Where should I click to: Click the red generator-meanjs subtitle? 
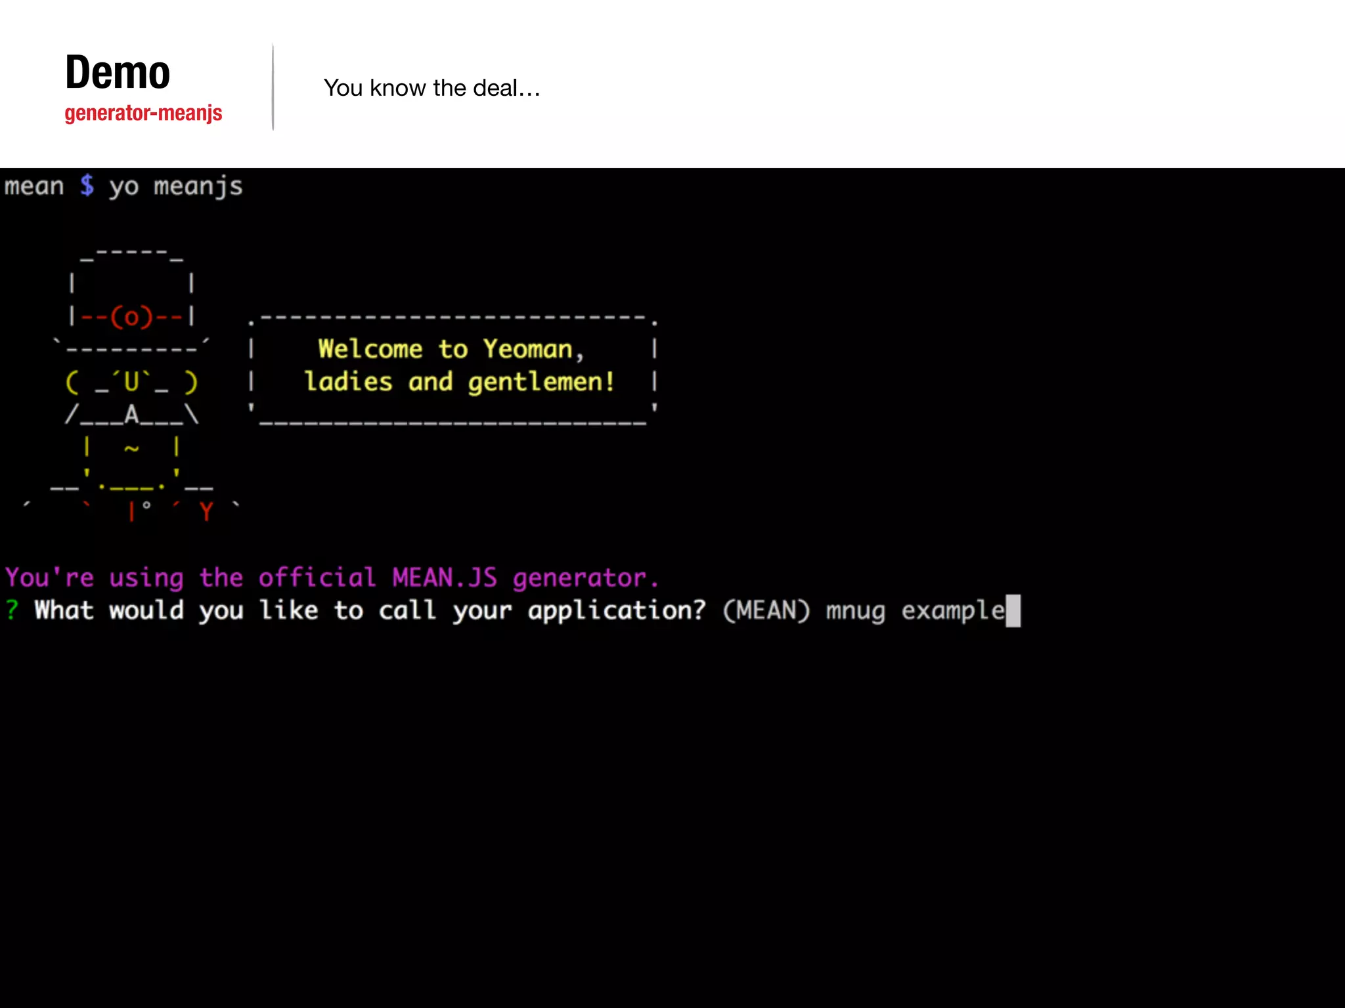(x=143, y=114)
